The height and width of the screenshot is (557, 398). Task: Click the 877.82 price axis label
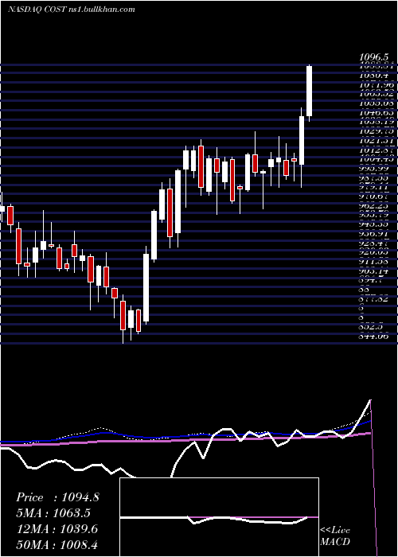[376, 299]
